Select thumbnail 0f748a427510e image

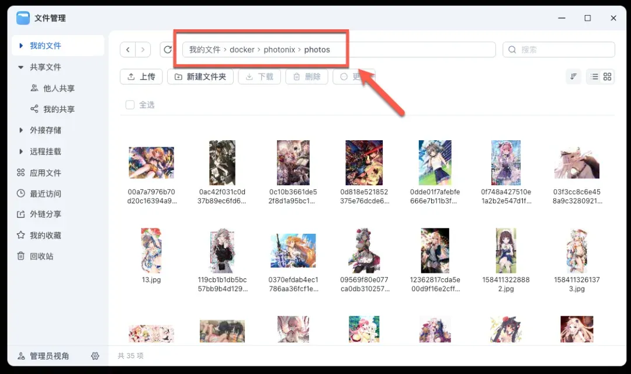coord(506,162)
